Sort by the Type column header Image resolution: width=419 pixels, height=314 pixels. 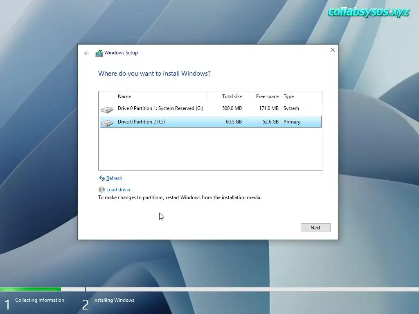pyautogui.click(x=302, y=96)
